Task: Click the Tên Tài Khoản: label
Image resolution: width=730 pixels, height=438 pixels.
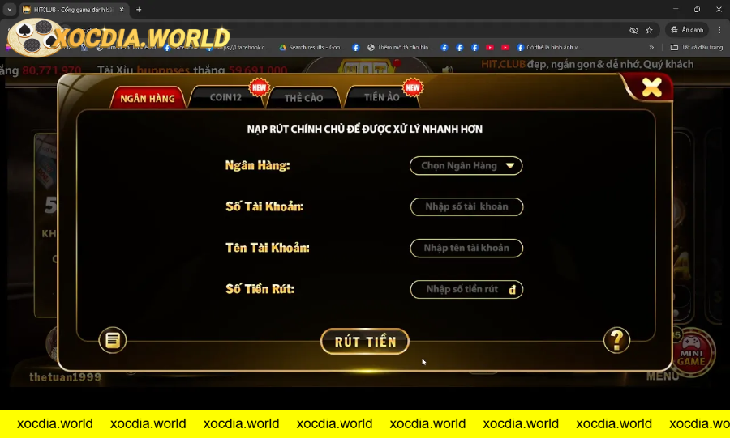Action: [267, 248]
